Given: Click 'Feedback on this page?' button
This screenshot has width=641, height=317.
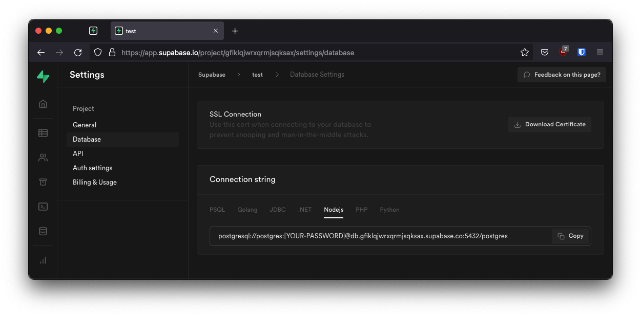Looking at the screenshot, I should [562, 75].
